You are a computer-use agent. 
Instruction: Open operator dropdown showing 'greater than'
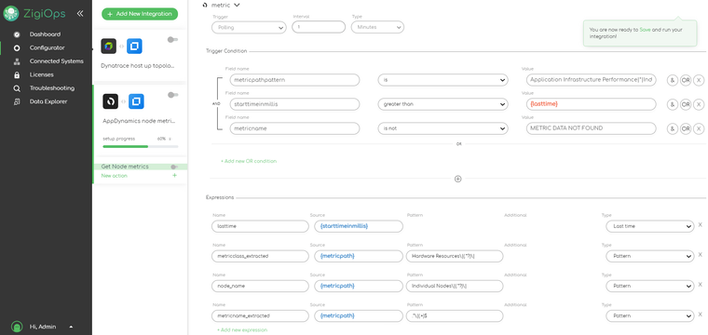pyautogui.click(x=442, y=104)
